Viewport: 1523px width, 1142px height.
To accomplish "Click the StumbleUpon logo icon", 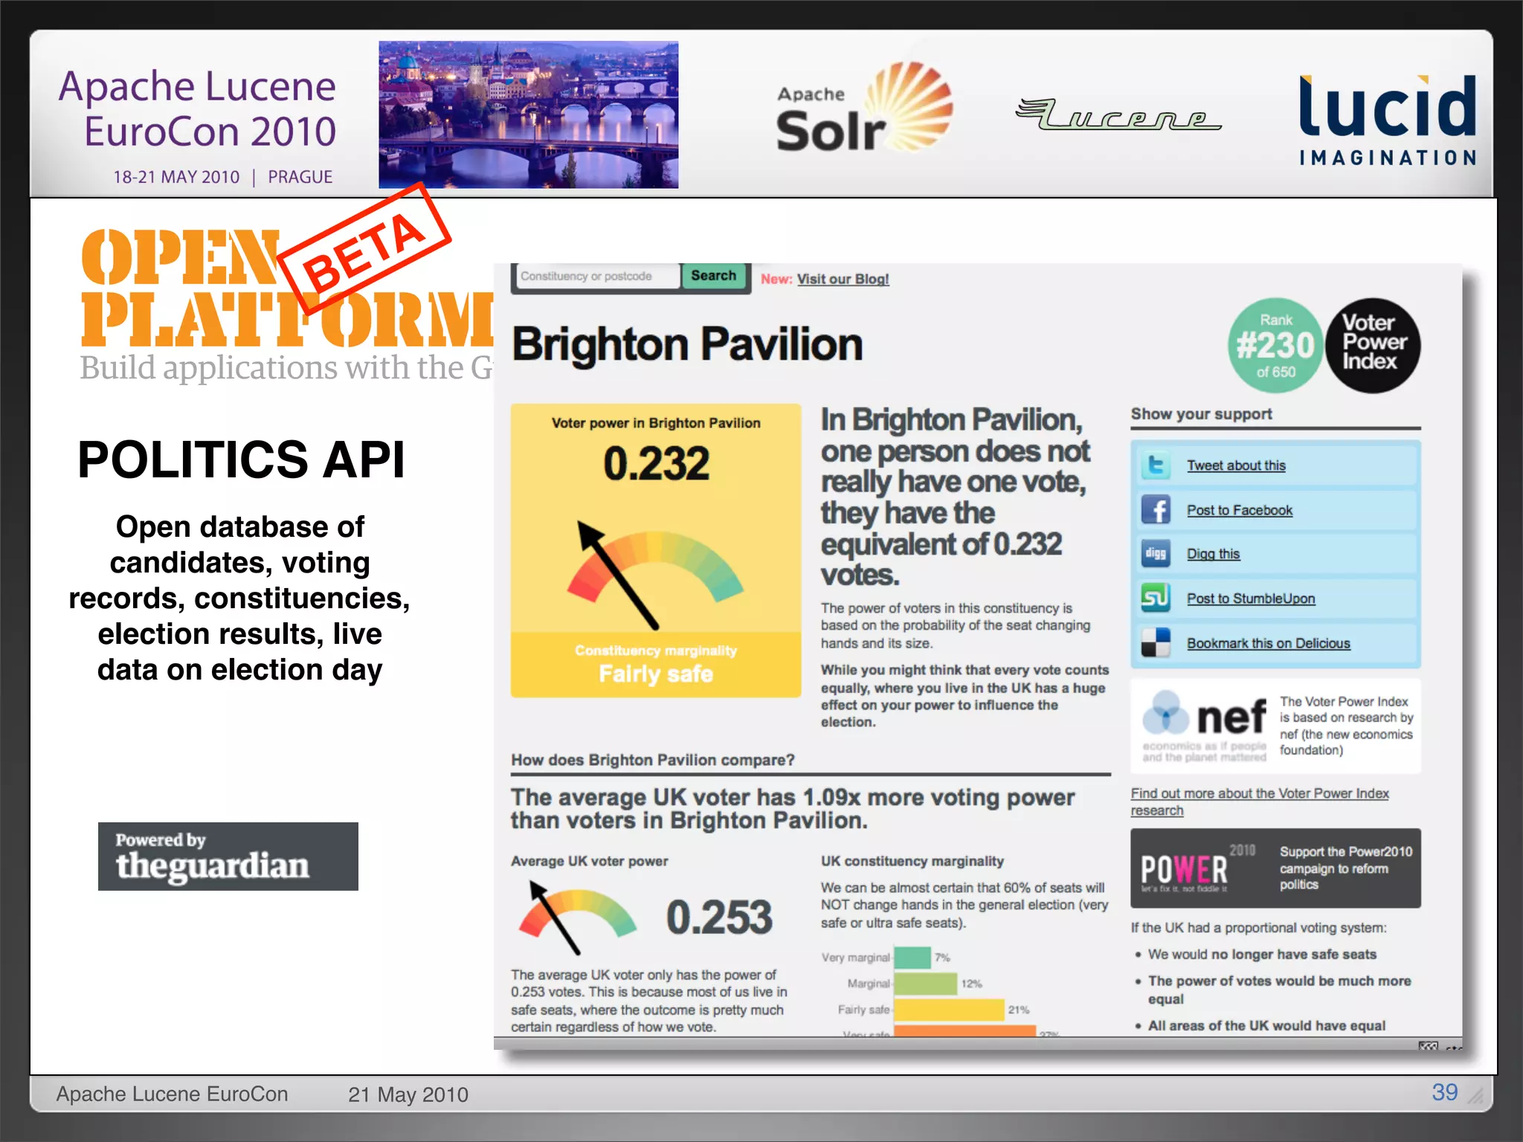I will click(x=1155, y=598).
